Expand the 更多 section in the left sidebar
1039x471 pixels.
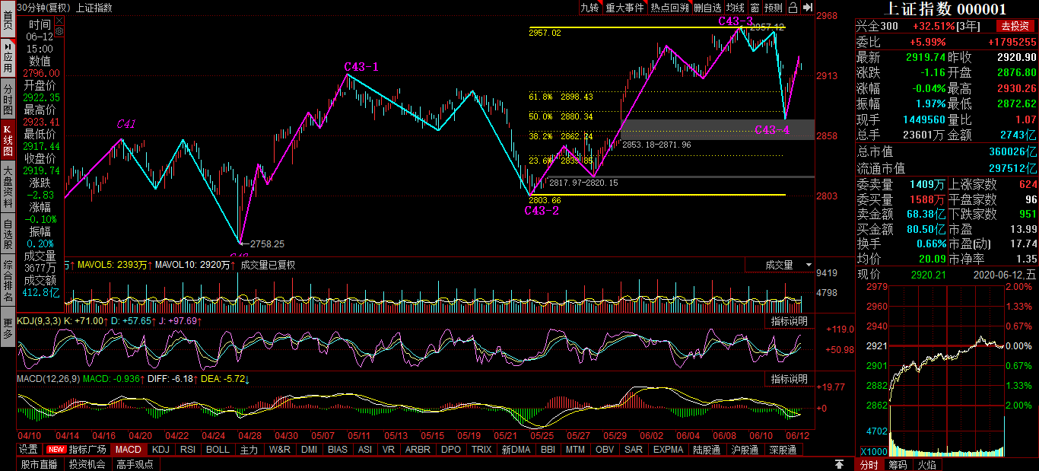(x=8, y=327)
